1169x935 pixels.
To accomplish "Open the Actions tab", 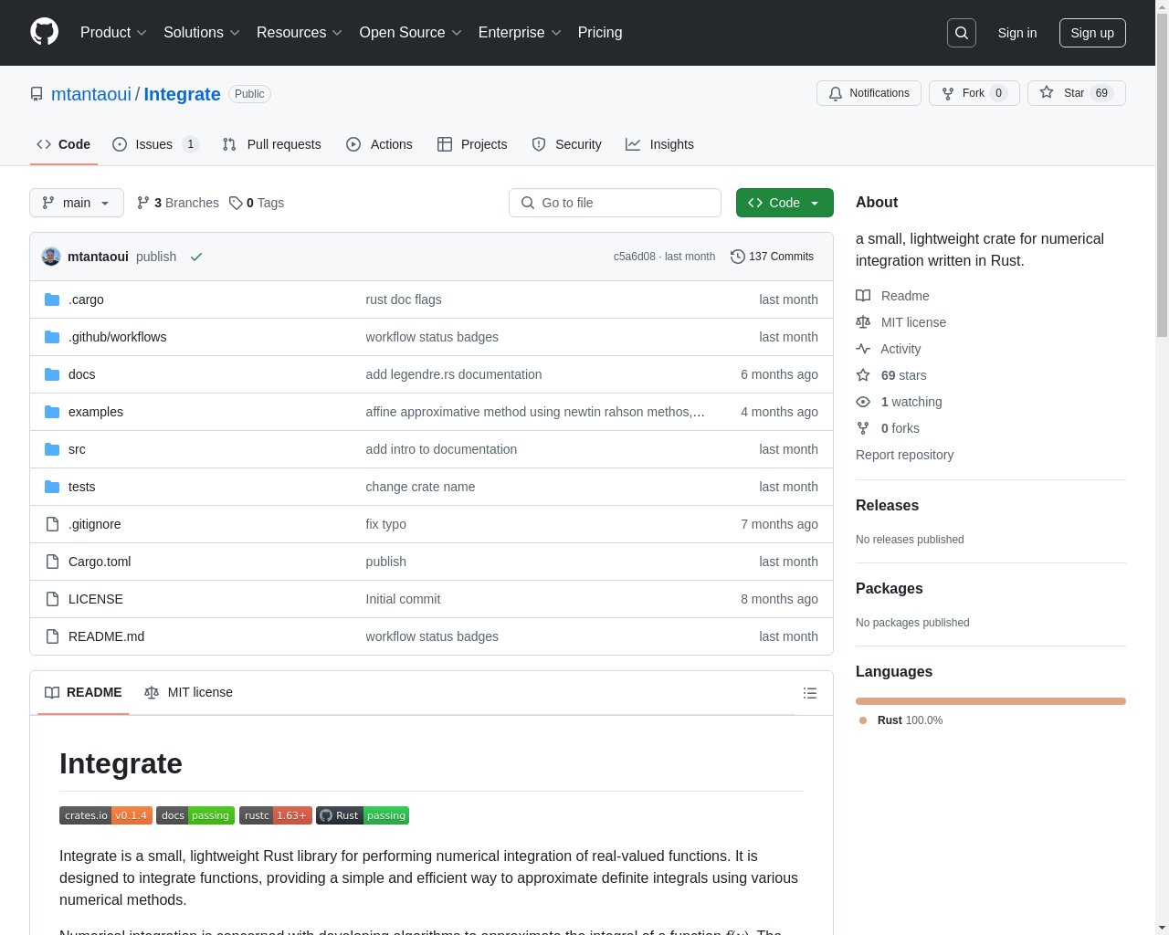I will 379,144.
